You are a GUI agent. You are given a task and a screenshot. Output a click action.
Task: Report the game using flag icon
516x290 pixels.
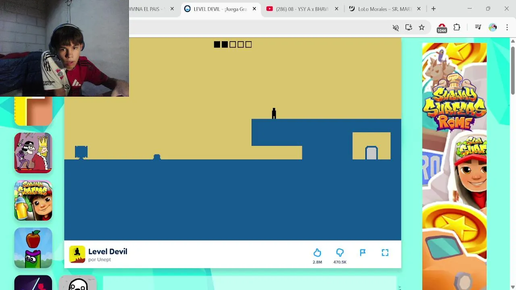[x=362, y=253]
